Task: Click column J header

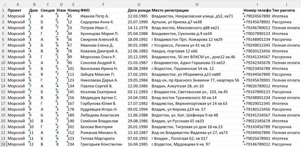Action: pos(286,4)
